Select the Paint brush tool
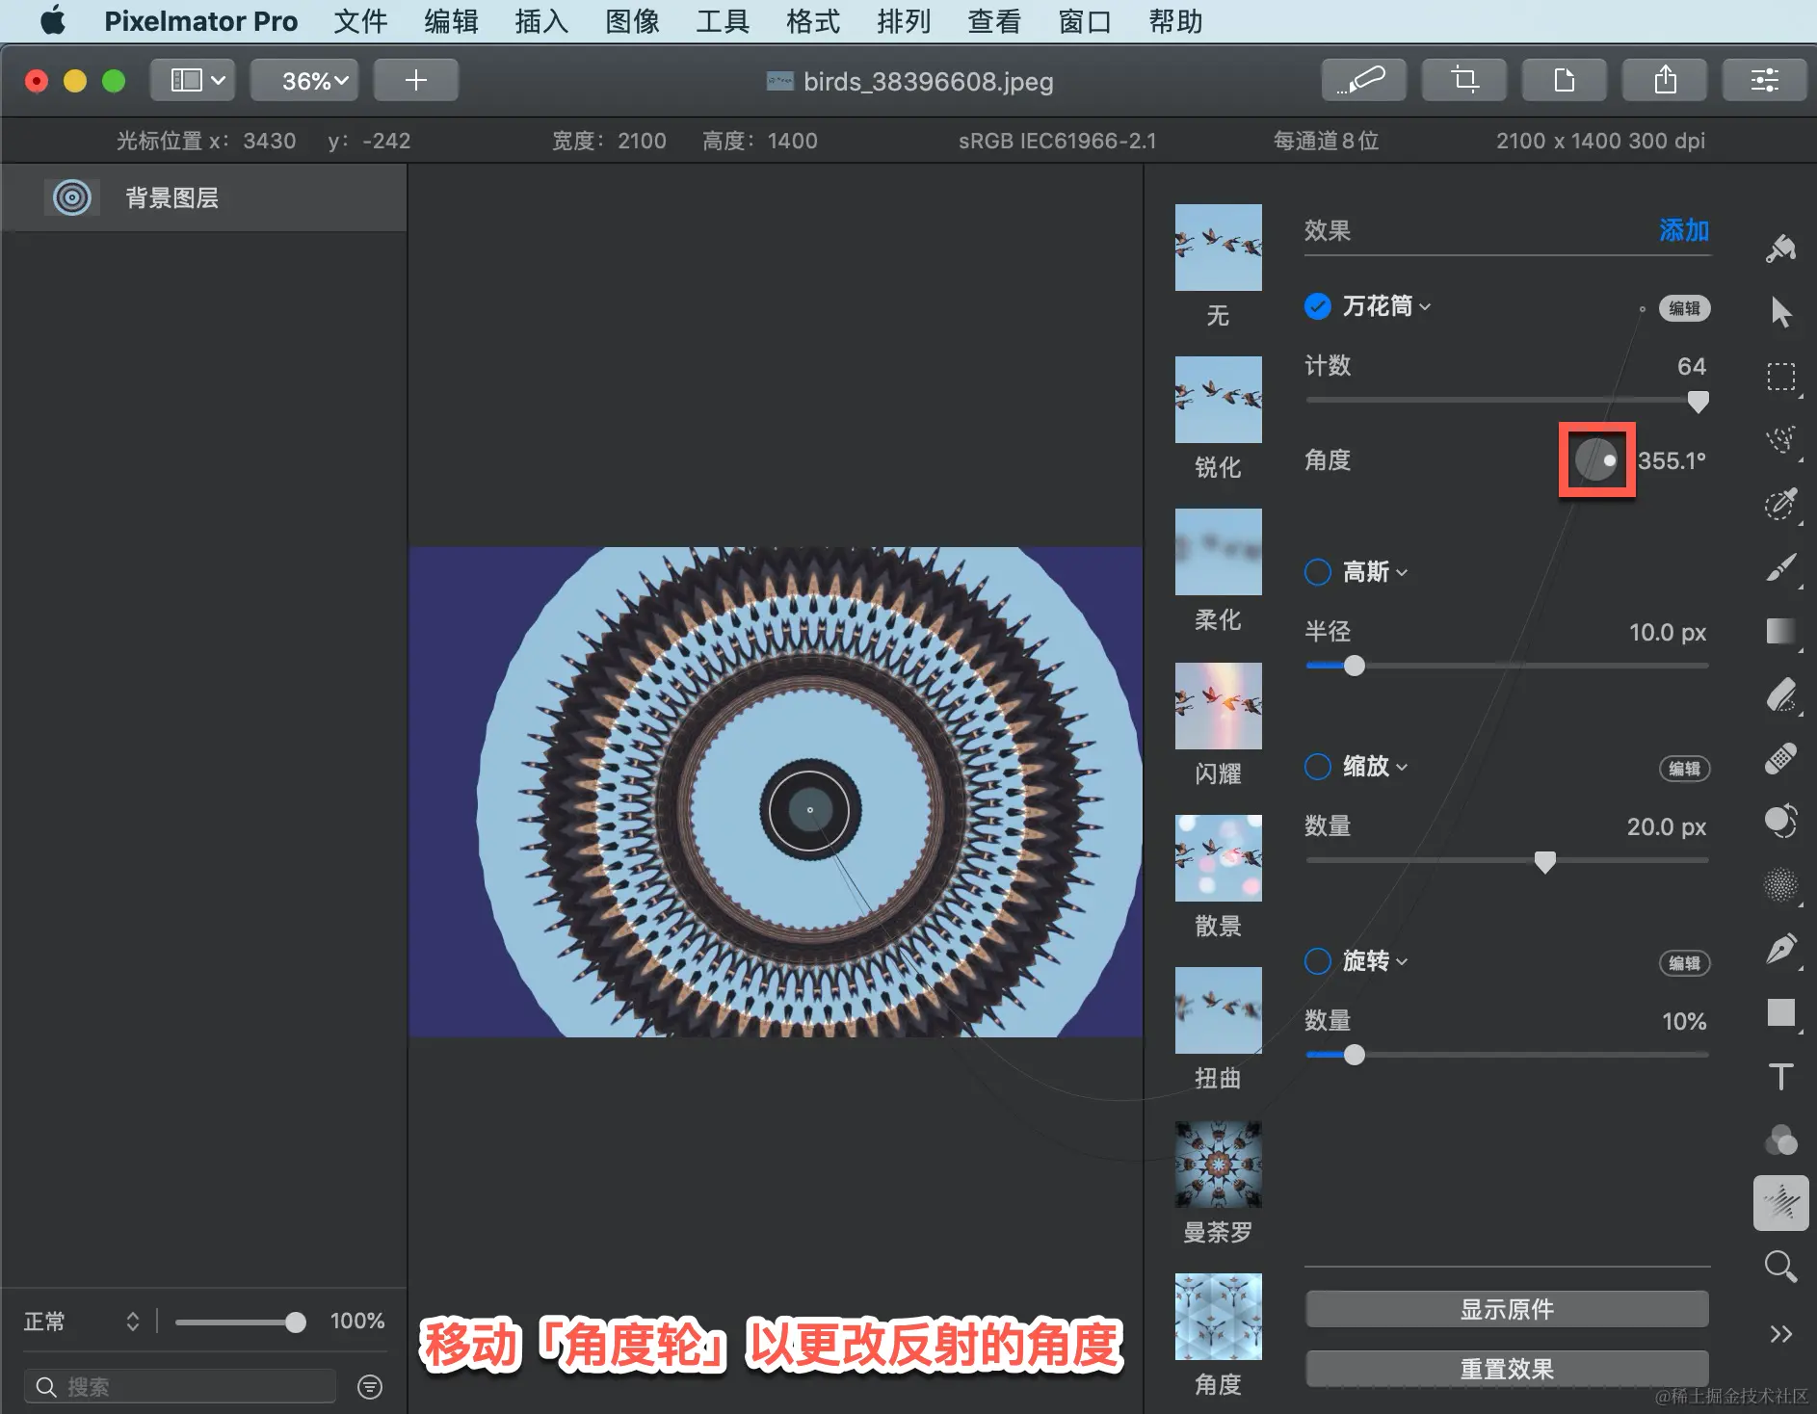 tap(1780, 567)
